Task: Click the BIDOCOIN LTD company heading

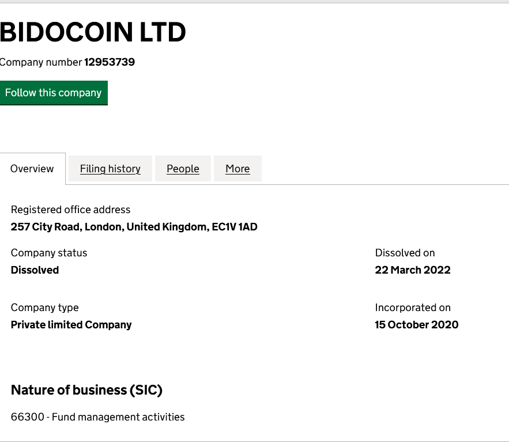Action: click(x=93, y=32)
